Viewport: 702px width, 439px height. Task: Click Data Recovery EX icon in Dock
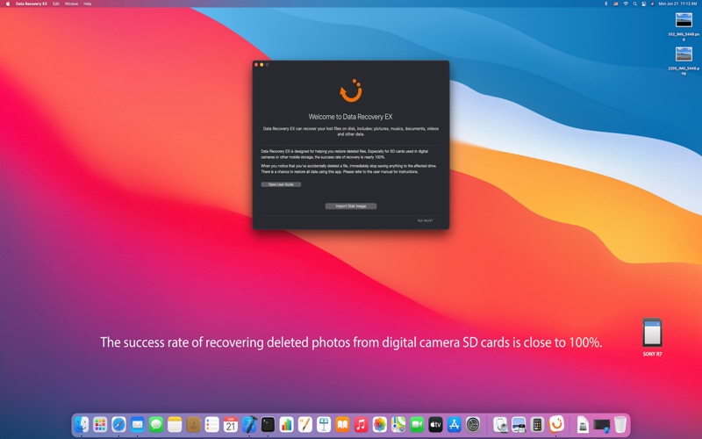tap(556, 424)
